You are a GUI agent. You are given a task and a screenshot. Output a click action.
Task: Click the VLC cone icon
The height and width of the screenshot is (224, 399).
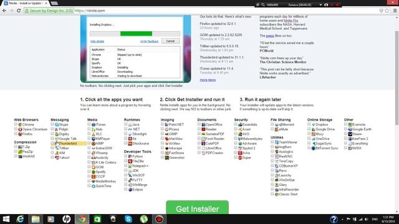(x=94, y=134)
